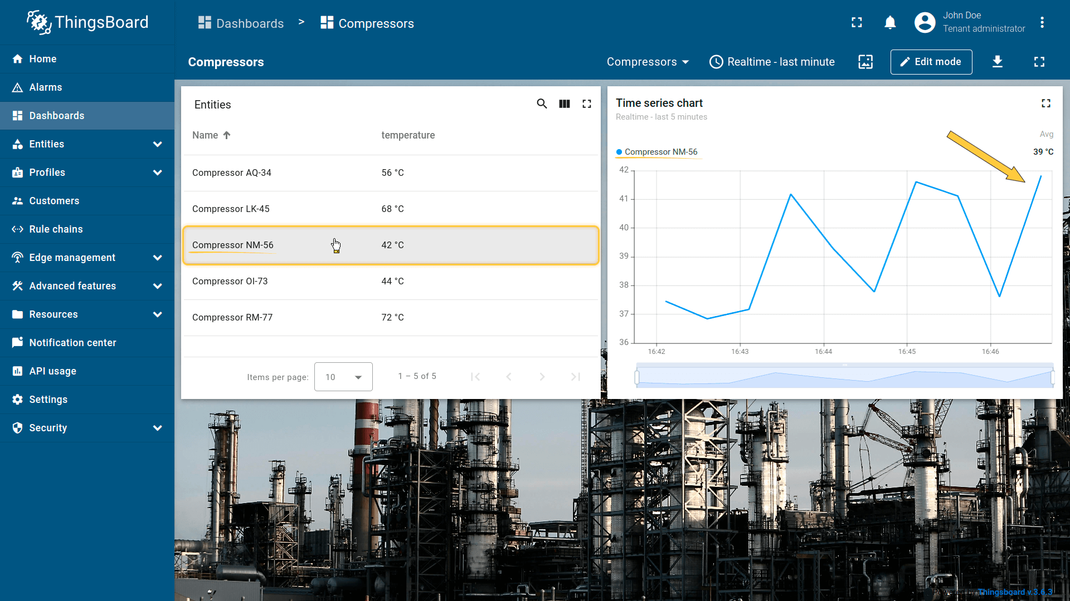1070x601 pixels.
Task: Expand the Entities widget to fullscreen
Action: [587, 104]
